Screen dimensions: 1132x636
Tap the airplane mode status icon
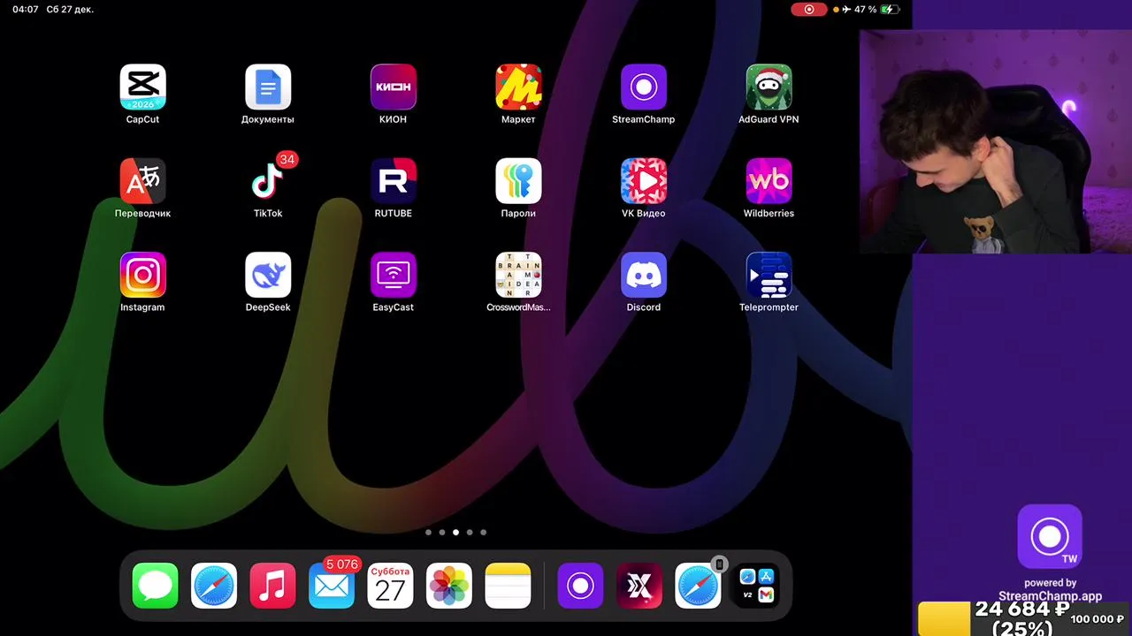[x=847, y=10]
